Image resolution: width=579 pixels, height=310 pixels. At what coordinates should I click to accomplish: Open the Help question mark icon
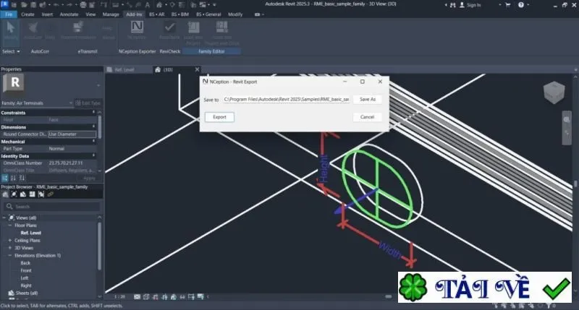[521, 5]
